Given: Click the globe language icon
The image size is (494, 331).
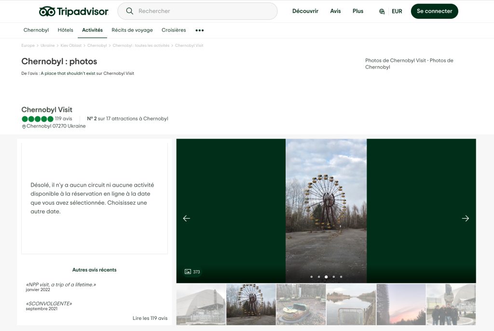Looking at the screenshot, I should pyautogui.click(x=382, y=11).
